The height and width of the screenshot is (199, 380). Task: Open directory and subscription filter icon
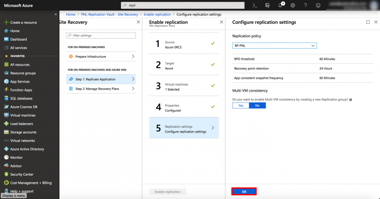267,5
